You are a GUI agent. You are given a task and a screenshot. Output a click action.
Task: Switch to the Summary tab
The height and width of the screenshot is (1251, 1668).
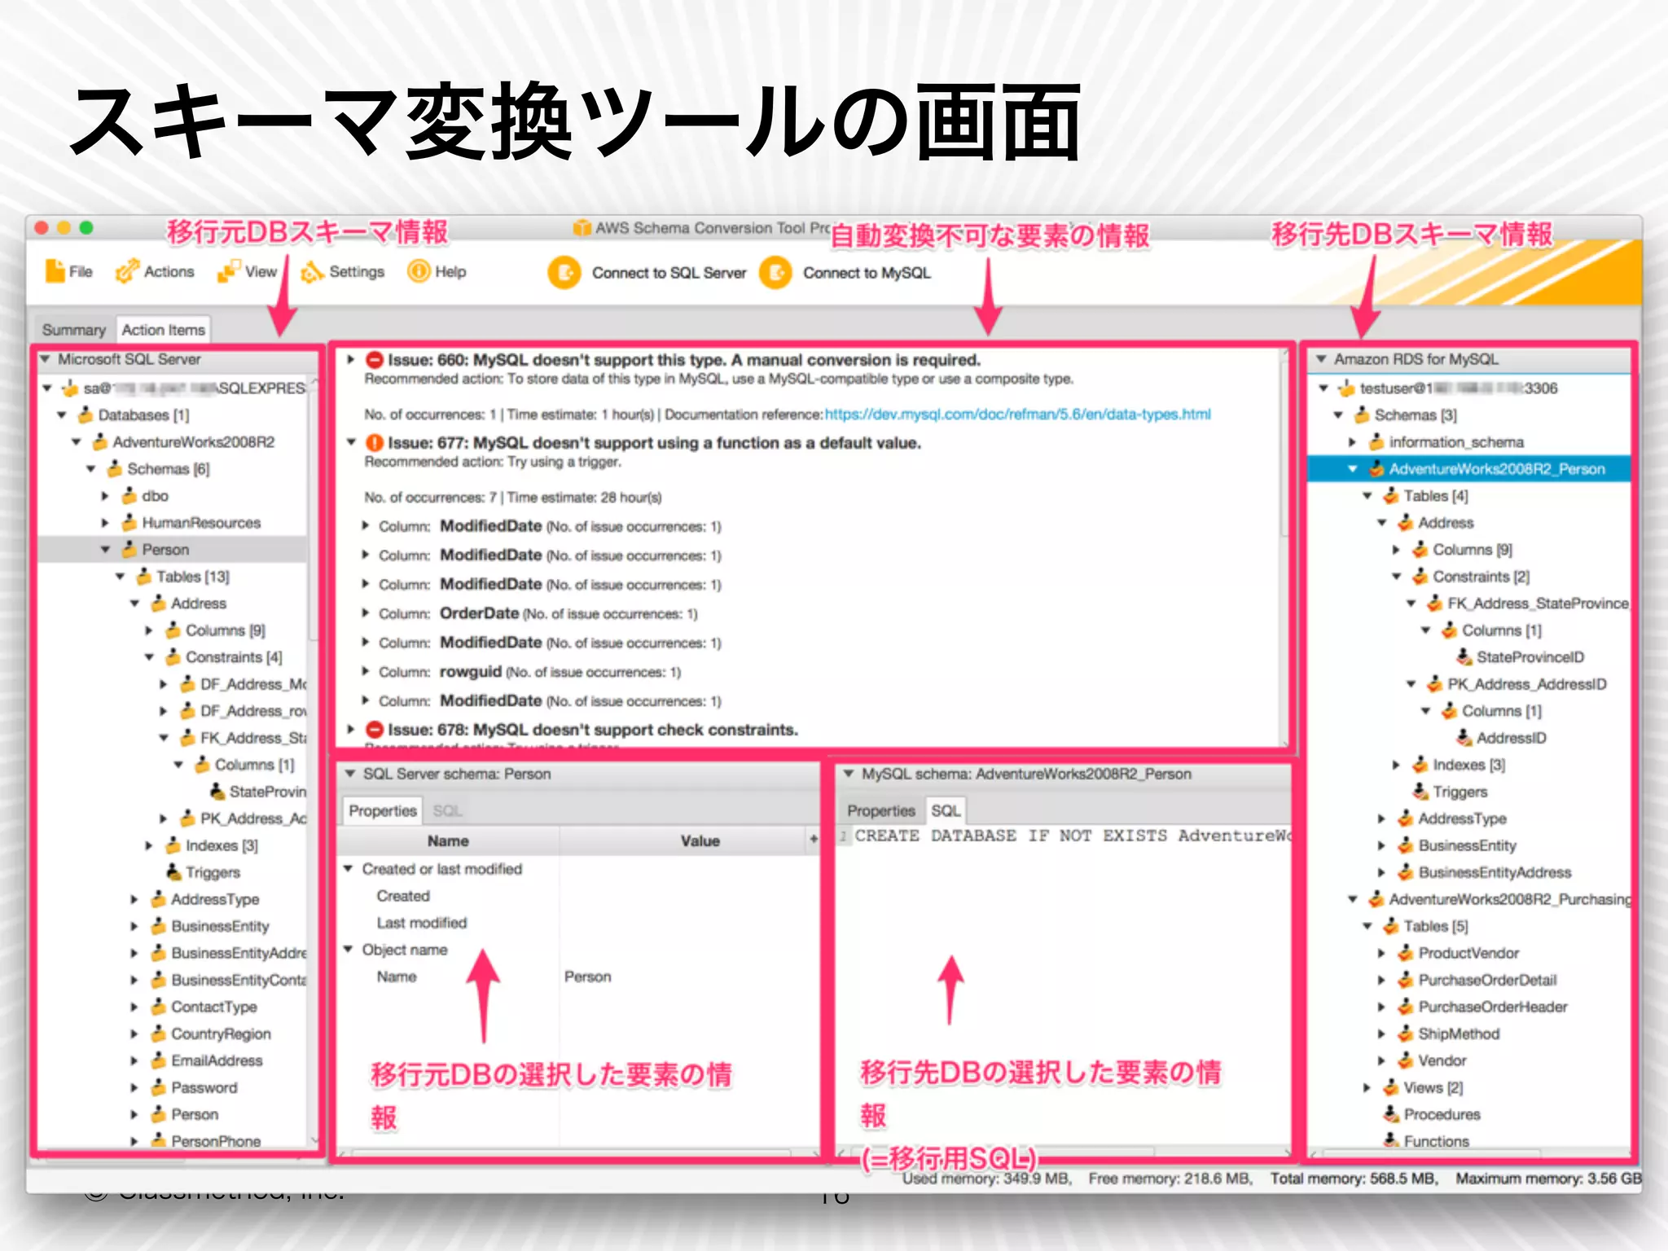pos(74,330)
